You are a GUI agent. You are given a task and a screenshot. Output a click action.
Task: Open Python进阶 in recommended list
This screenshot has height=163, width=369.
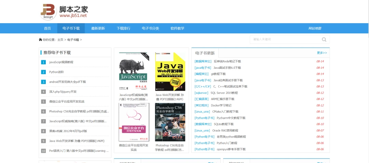[56, 72]
